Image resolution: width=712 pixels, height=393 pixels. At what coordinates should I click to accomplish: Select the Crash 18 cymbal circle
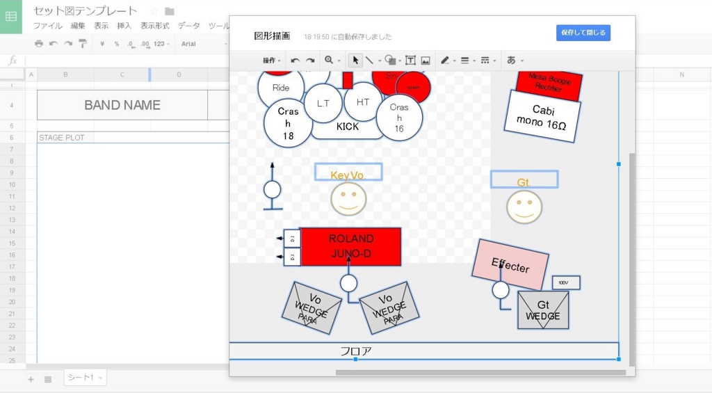288,123
